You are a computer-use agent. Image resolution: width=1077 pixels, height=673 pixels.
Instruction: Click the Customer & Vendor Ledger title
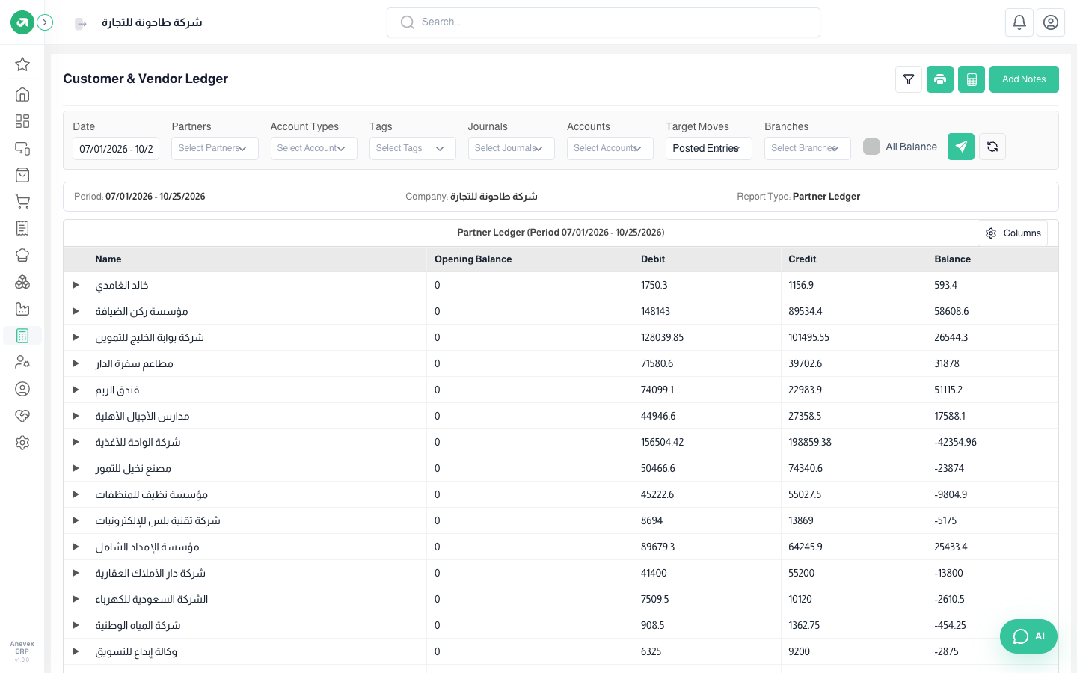coord(146,79)
